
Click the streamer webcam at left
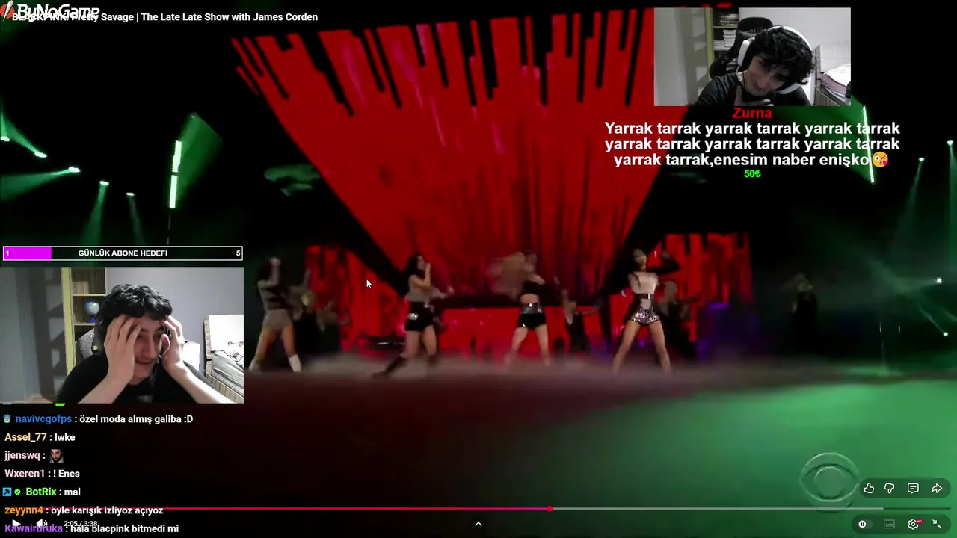tap(122, 336)
